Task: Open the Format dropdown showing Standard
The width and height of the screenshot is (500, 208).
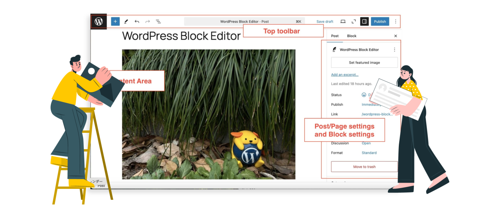Action: point(369,153)
